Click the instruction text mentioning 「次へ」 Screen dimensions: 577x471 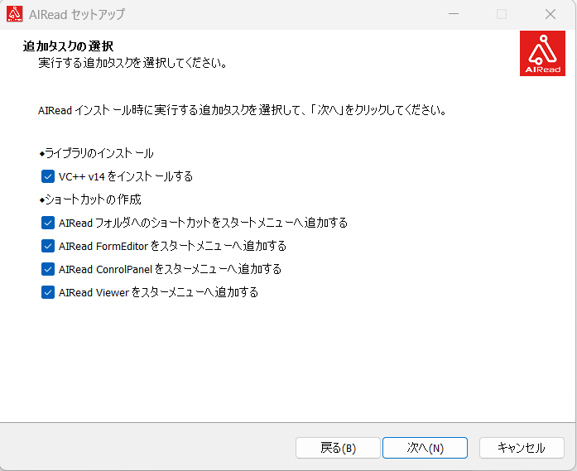click(x=243, y=110)
